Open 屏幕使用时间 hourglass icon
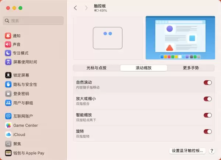 click(x=8, y=62)
